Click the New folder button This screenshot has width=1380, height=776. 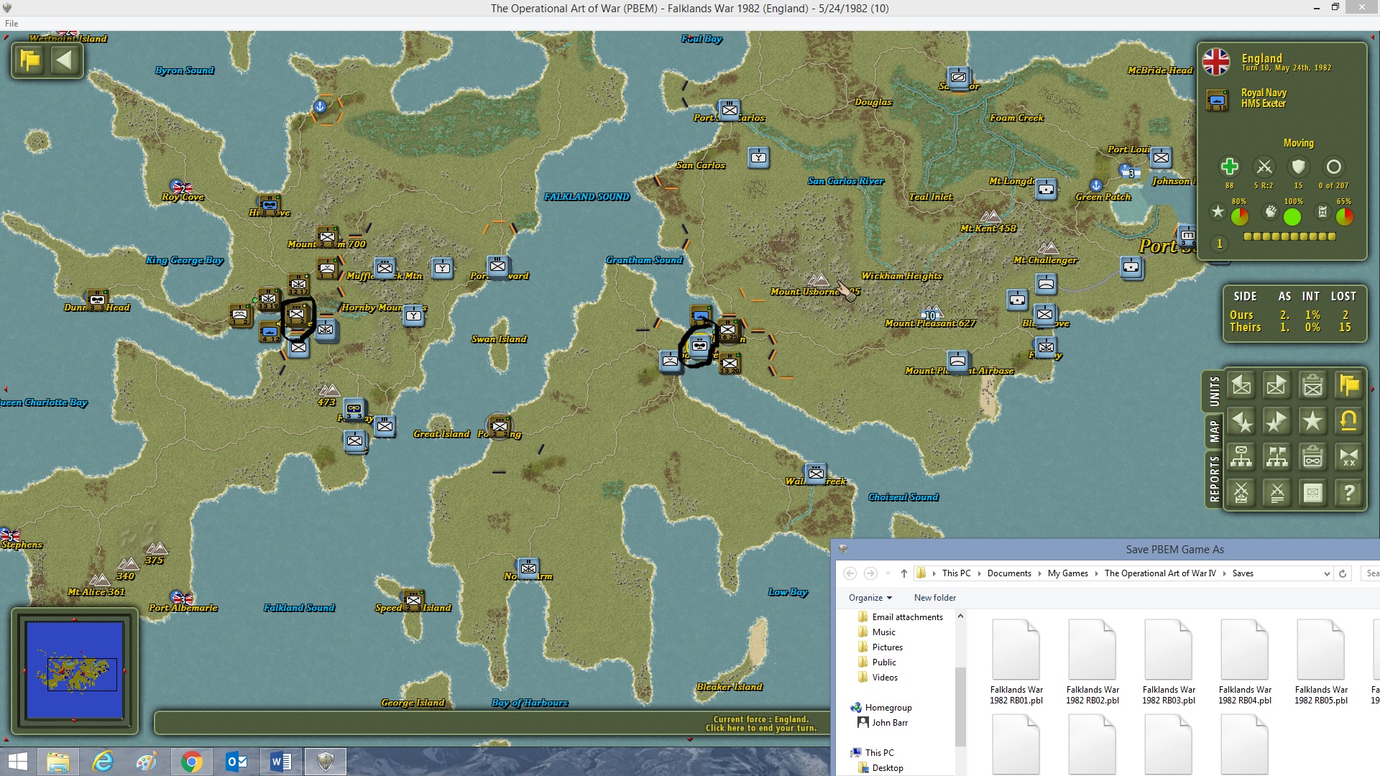click(934, 598)
